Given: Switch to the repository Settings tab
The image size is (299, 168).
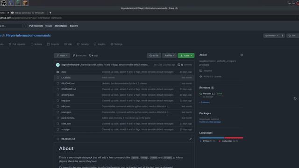Looking at the screenshot, I should (116, 44).
